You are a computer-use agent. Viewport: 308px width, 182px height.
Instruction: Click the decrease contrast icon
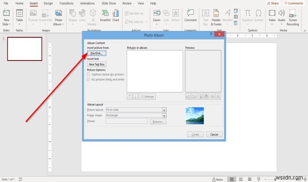coord(206,96)
